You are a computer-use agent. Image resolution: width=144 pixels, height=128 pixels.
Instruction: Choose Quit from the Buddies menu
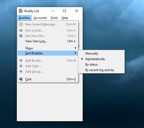click(48, 79)
